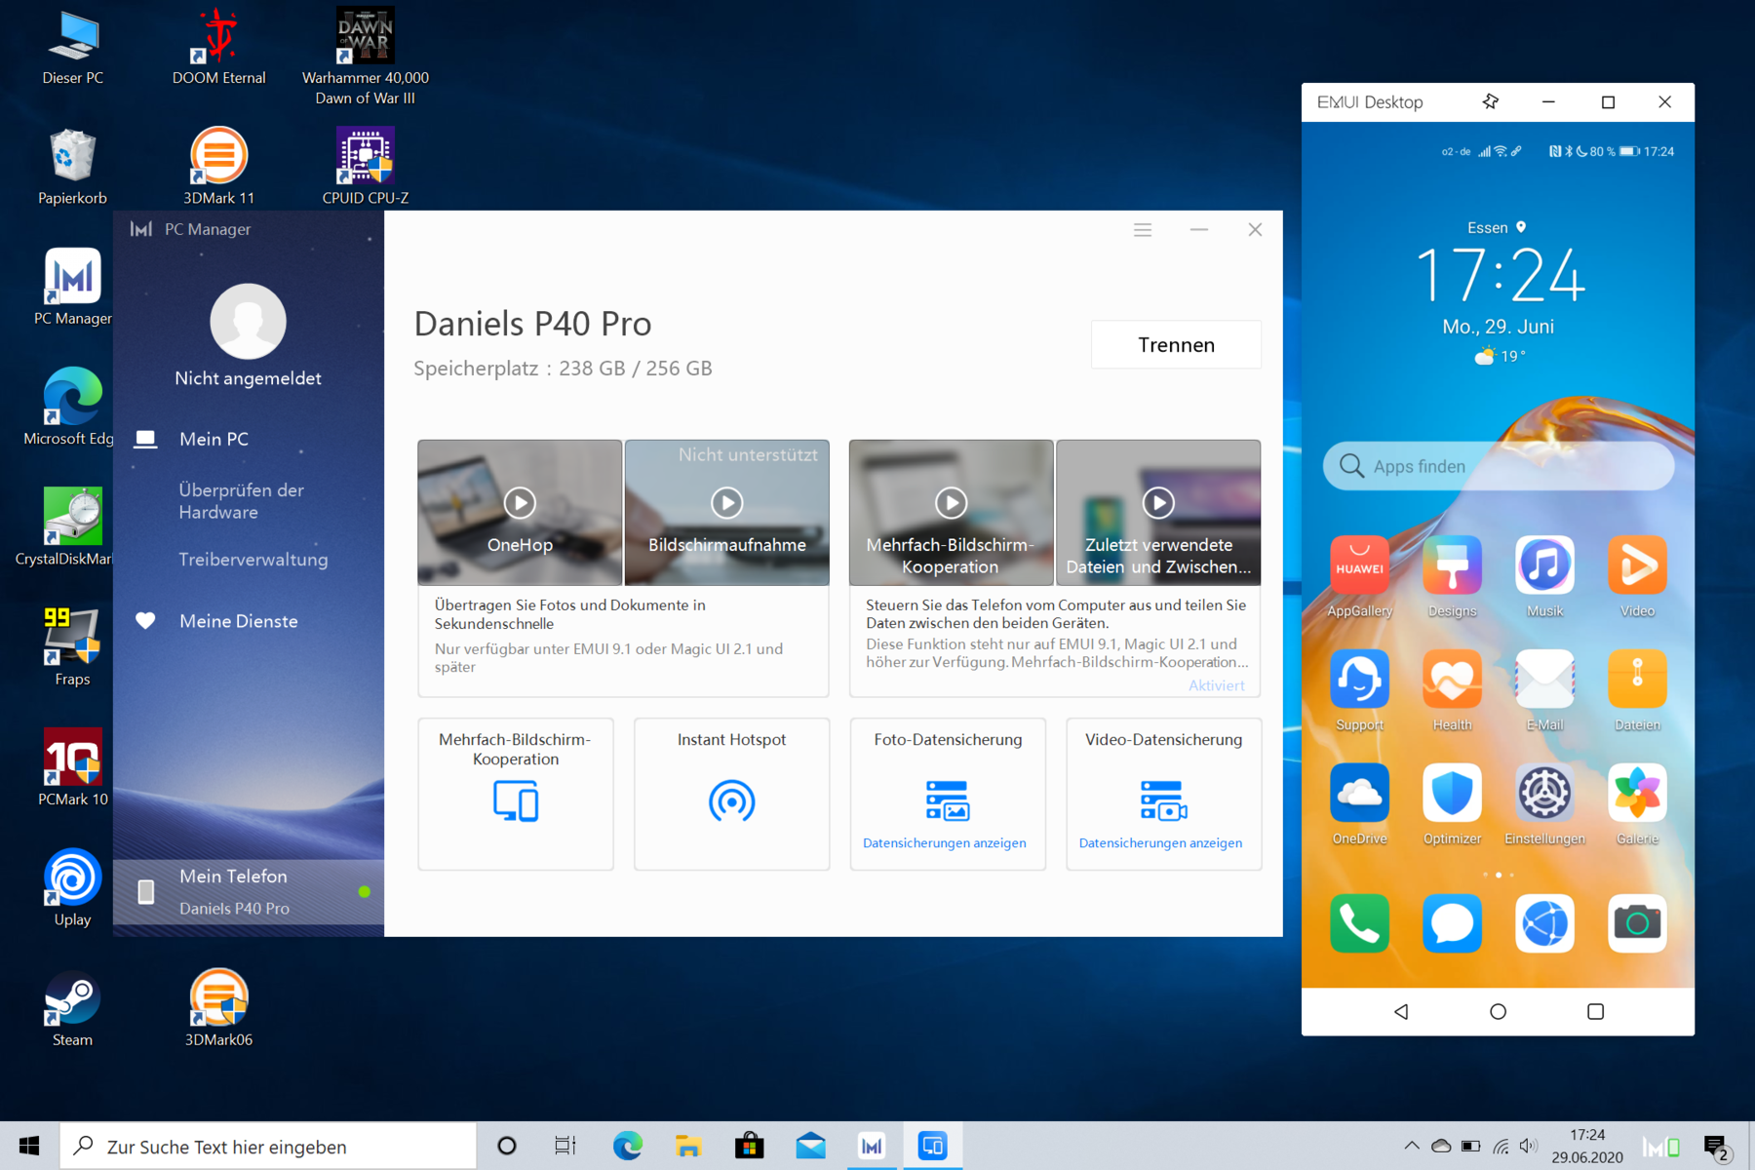Viewport: 1755px width, 1170px height.
Task: Tap Android home circle button
Action: click(x=1498, y=1011)
